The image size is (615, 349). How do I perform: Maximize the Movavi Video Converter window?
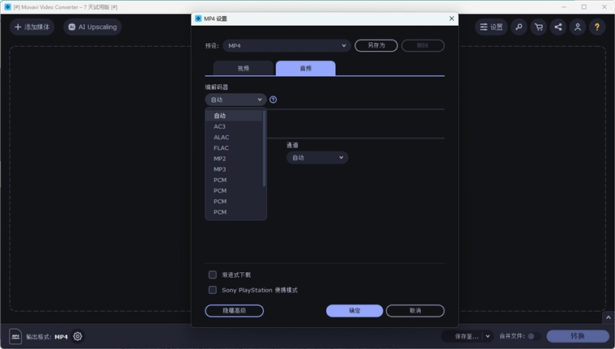click(584, 6)
